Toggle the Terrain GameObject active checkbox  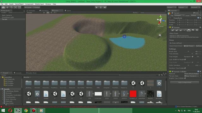click(172, 13)
